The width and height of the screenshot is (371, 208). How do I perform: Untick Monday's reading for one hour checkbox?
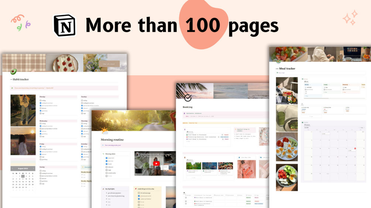pos(41,103)
